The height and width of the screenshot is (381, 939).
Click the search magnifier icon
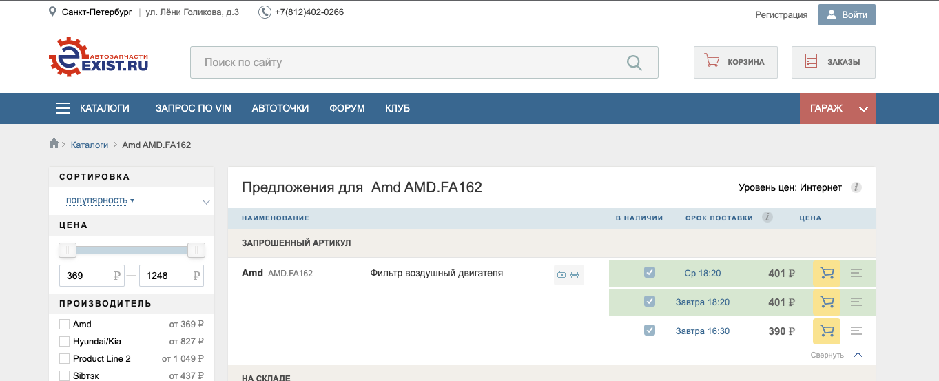click(634, 63)
